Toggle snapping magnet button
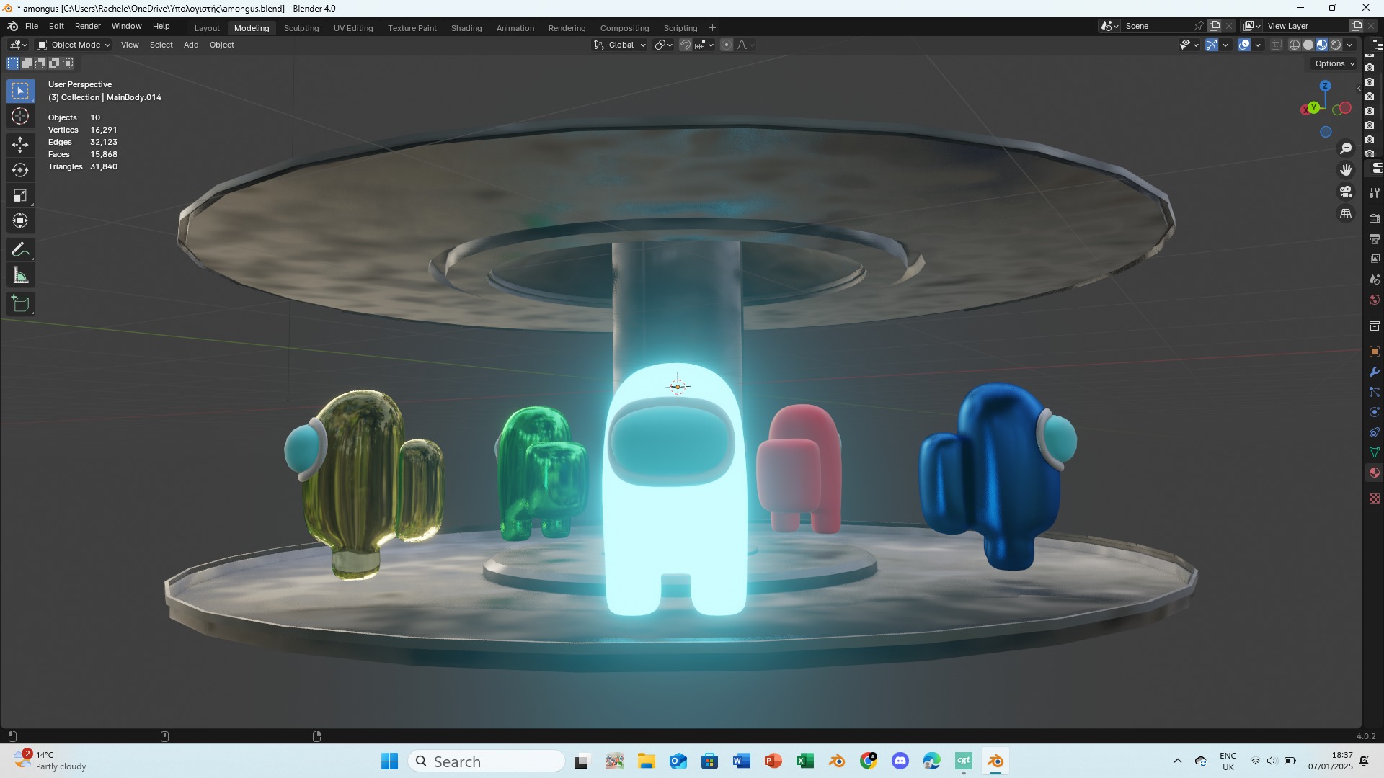The height and width of the screenshot is (778, 1384). 686,45
